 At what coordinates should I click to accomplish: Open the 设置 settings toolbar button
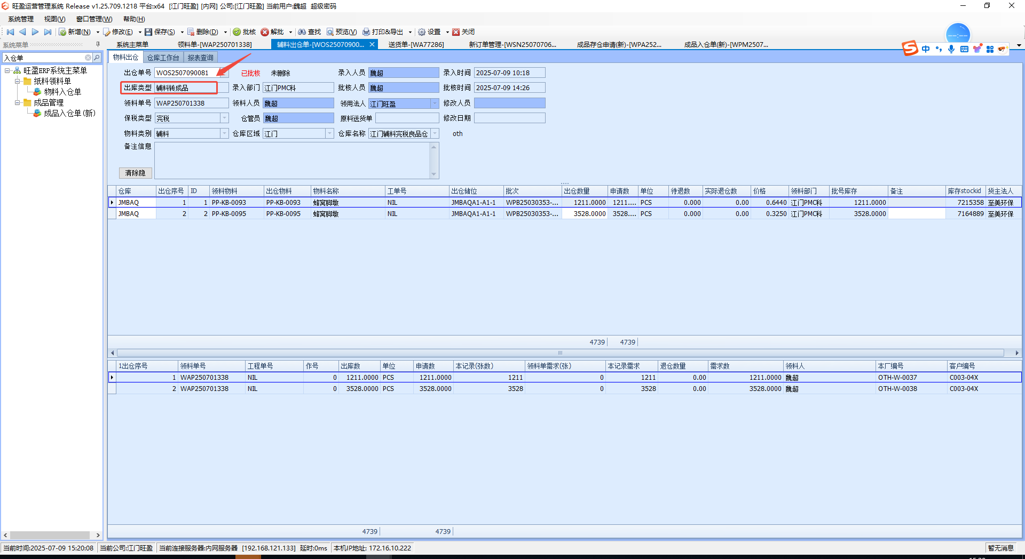pyautogui.click(x=429, y=32)
